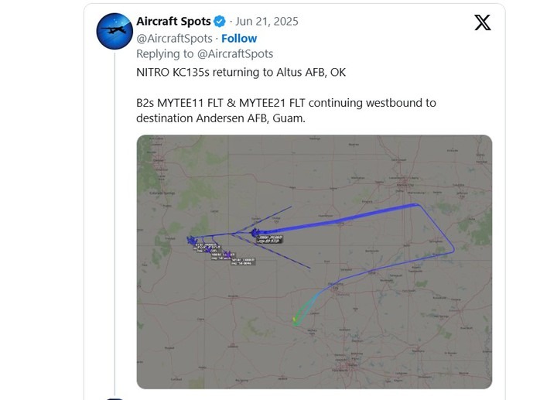
Task: Follow the Aircraft Spots account
Action: 239,38
